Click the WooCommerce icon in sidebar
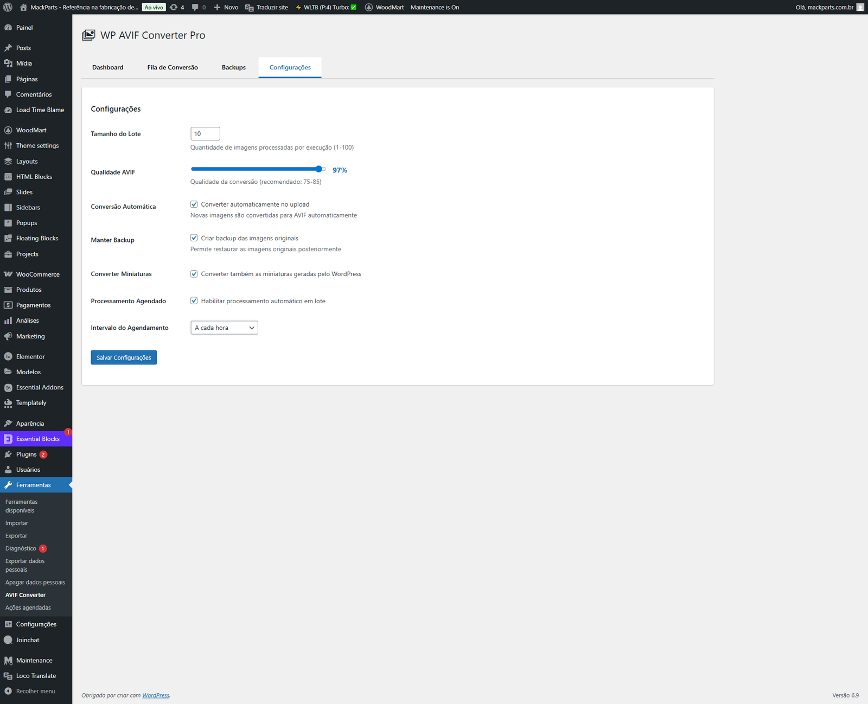 point(8,274)
